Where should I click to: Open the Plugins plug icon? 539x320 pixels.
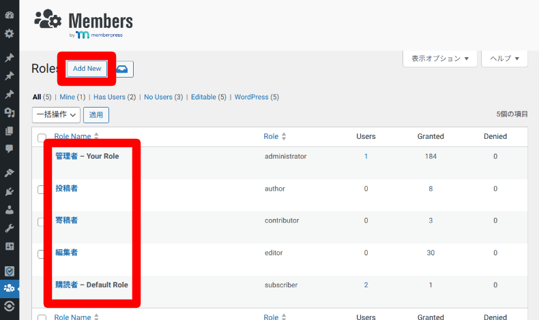pyautogui.click(x=10, y=191)
